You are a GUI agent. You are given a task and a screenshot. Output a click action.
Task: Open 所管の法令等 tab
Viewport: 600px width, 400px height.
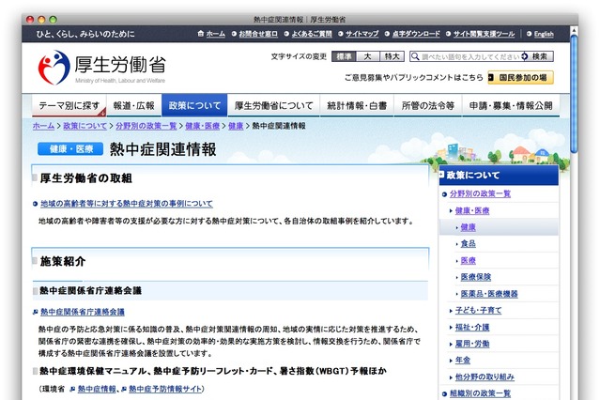[x=428, y=105]
